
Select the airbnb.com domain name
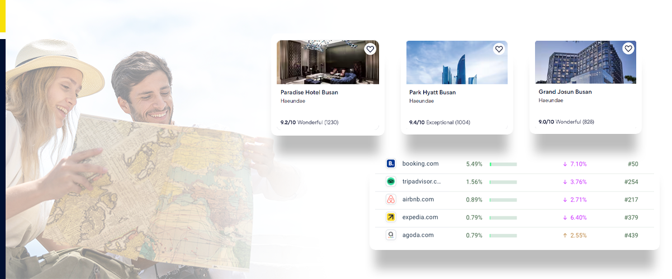[x=418, y=200]
